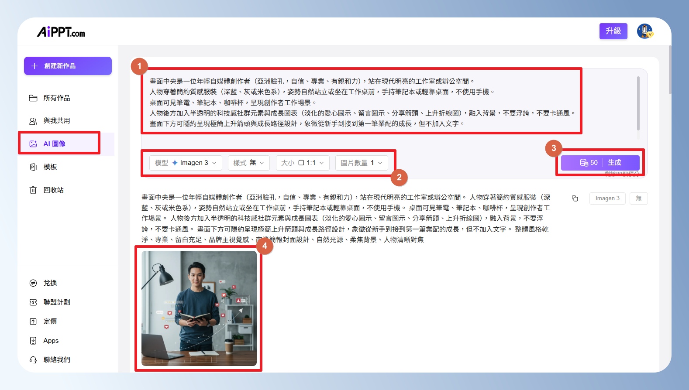Go to 模板 templates section
Screen dimensions: 689x390
point(50,167)
